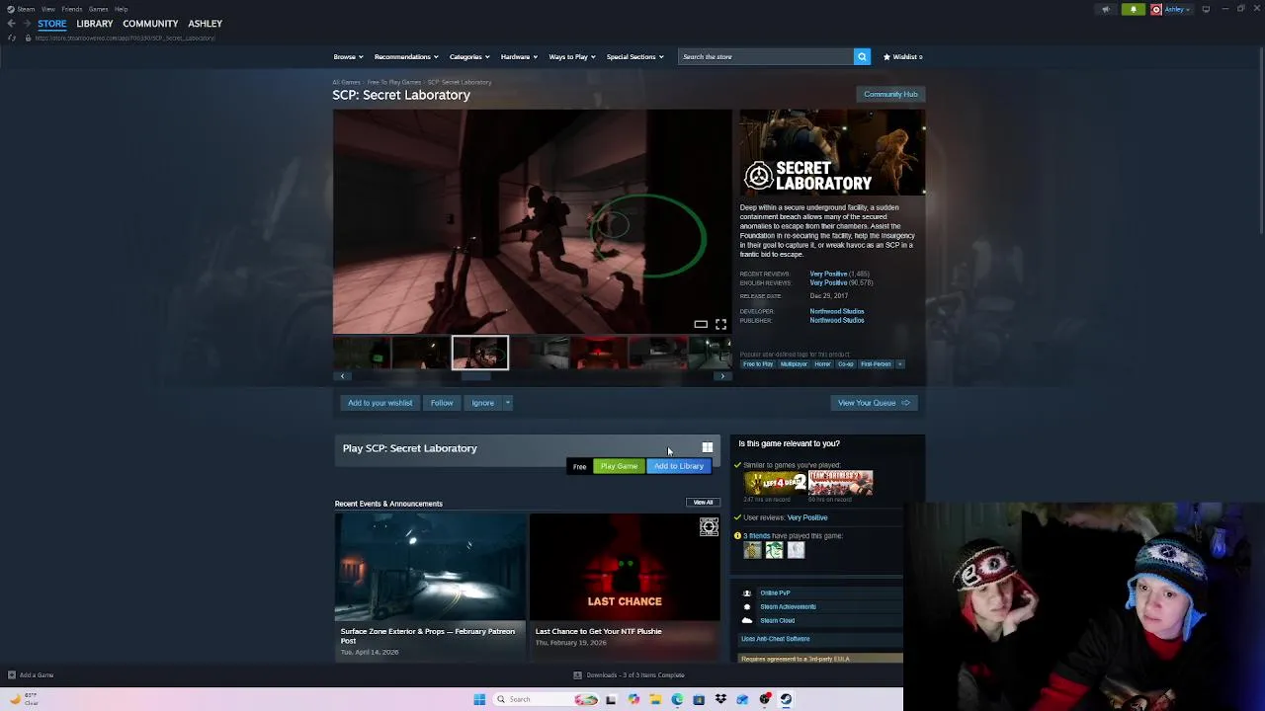Click the first friend avatar under friends played

pos(753,550)
